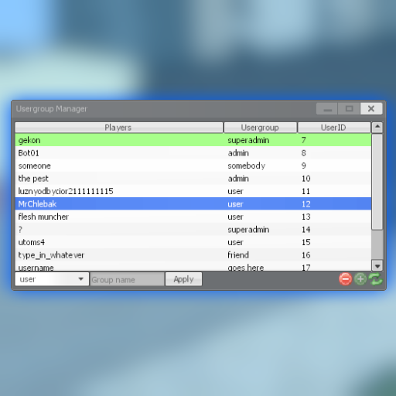Select player flesh muncher
The image size is (396, 396).
pyautogui.click(x=193, y=217)
